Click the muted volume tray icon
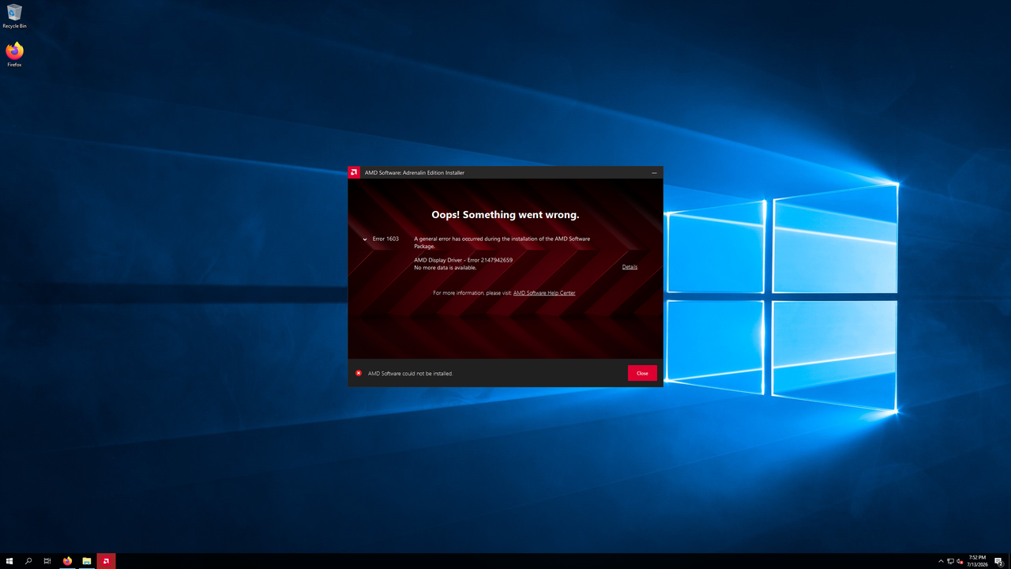Screen dimensions: 1011x569 click(x=960, y=561)
